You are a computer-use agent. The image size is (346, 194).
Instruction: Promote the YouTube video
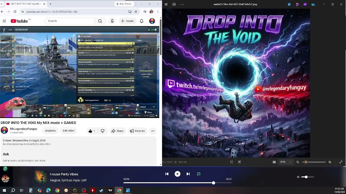[137, 131]
